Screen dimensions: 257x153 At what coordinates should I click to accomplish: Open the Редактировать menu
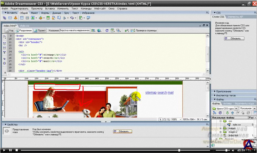(x=19, y=9)
